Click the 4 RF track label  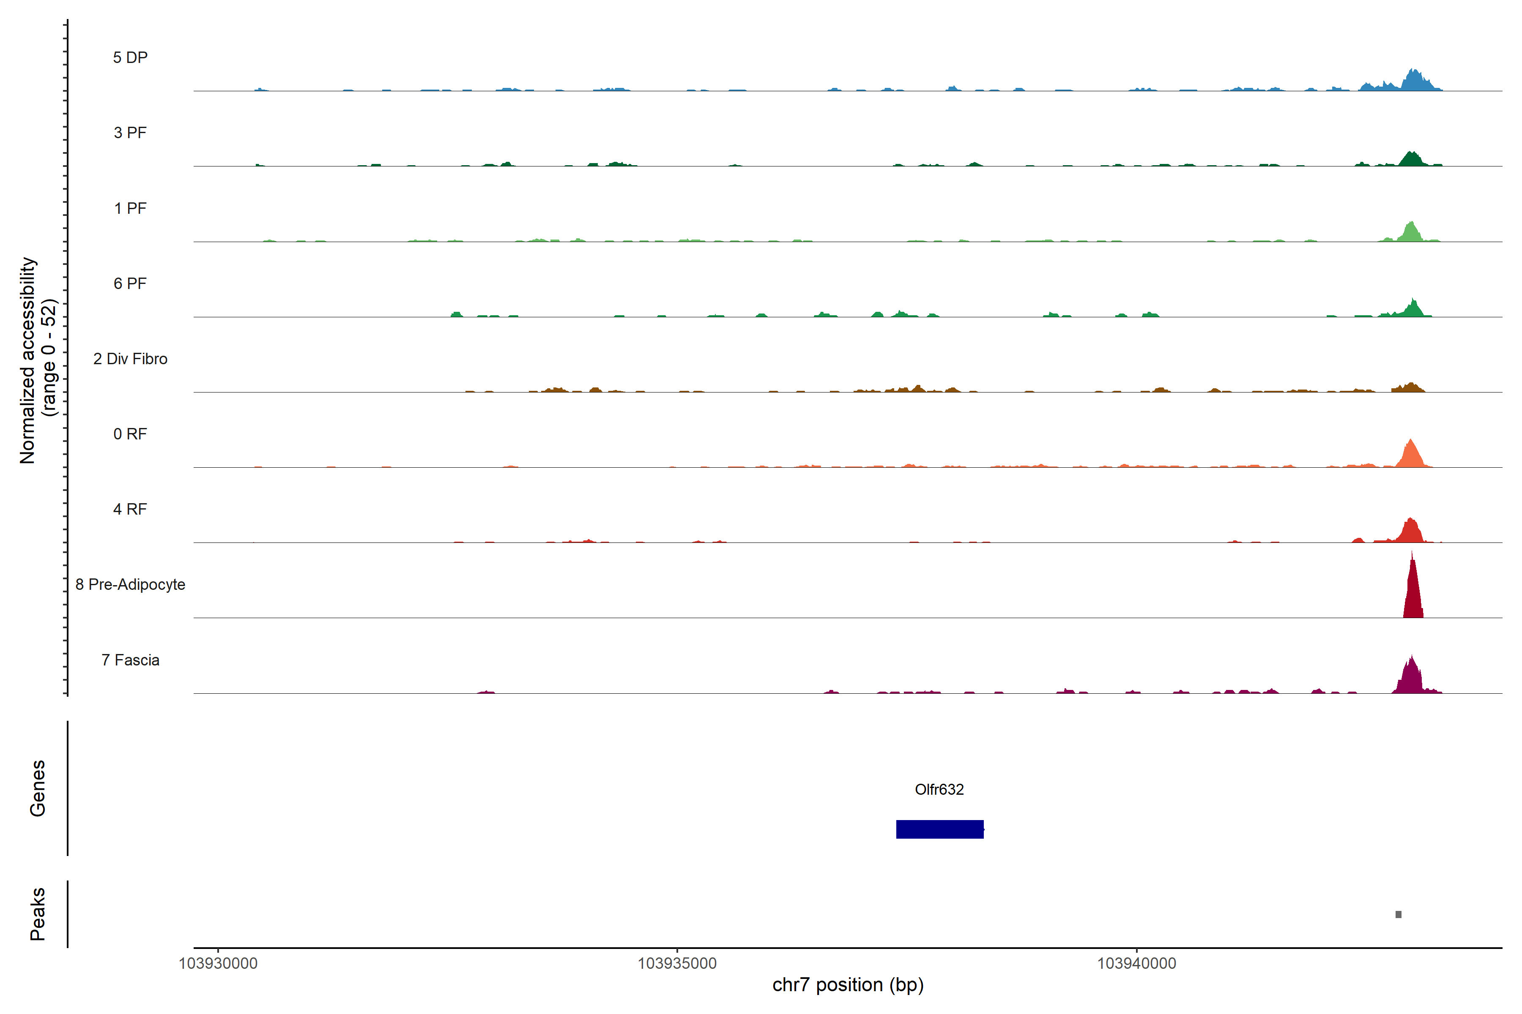(130, 510)
